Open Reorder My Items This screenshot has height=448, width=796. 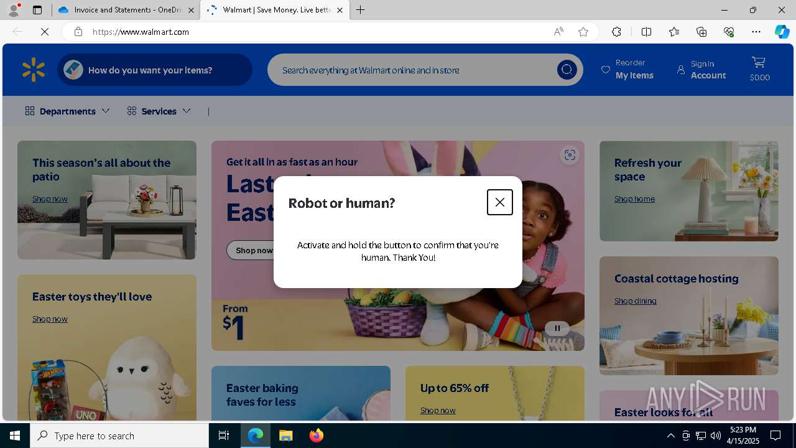coord(627,69)
